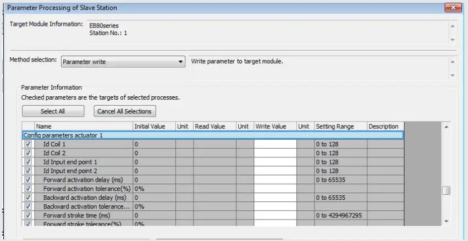
Task: Click Write Value field for Id Input end point 2
Action: (275, 171)
